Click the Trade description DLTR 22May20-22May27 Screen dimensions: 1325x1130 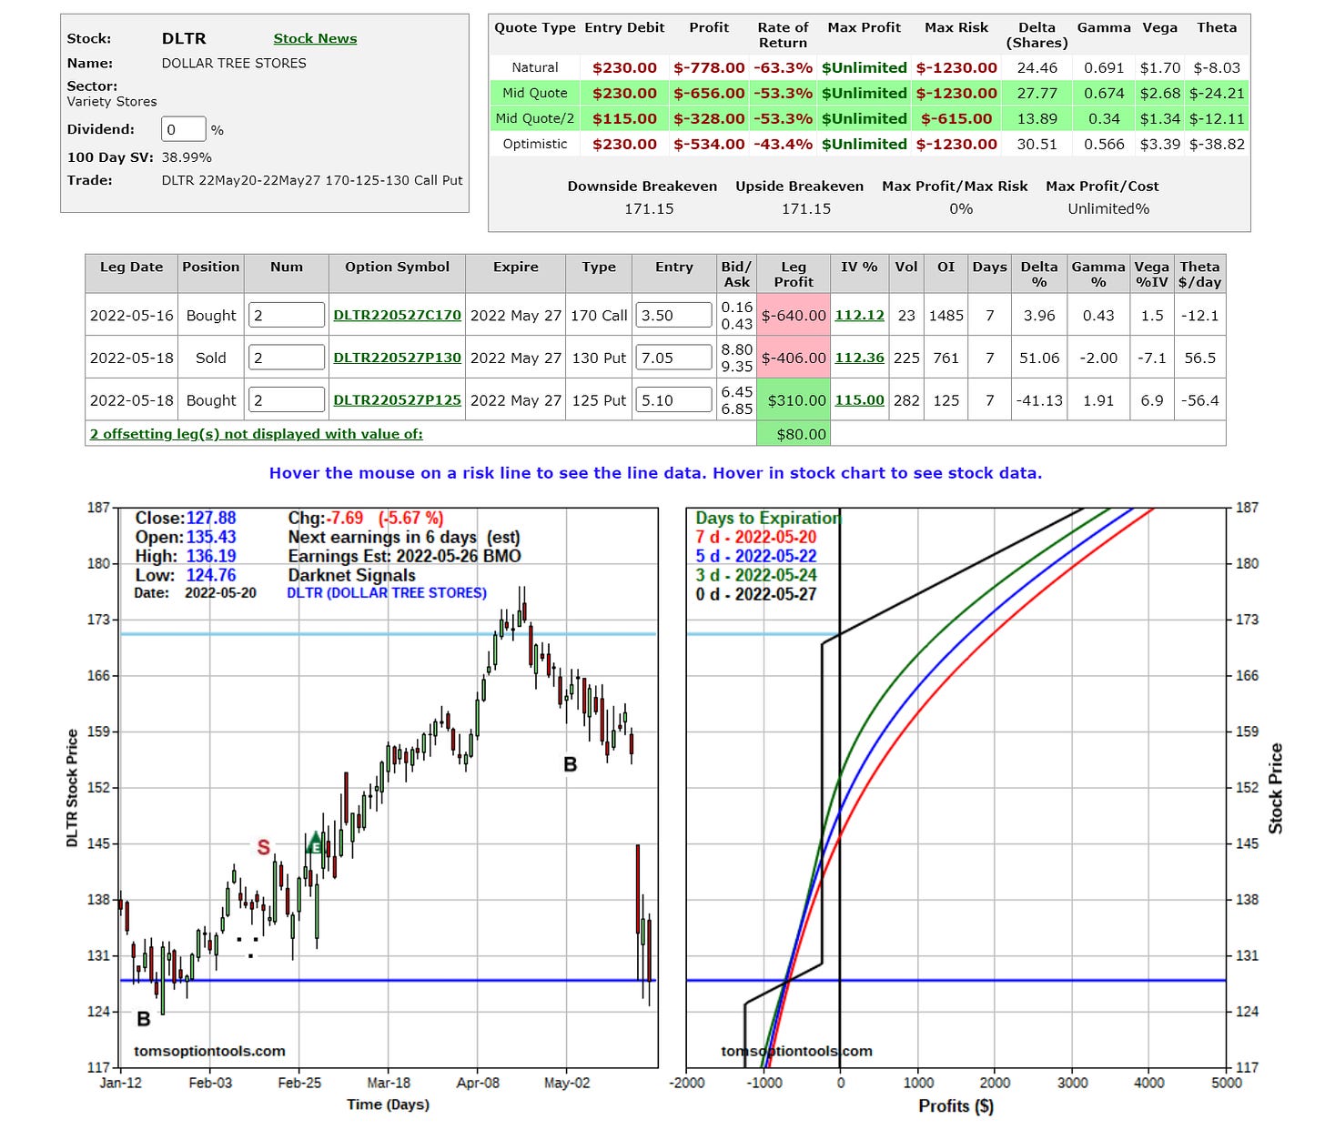312,180
